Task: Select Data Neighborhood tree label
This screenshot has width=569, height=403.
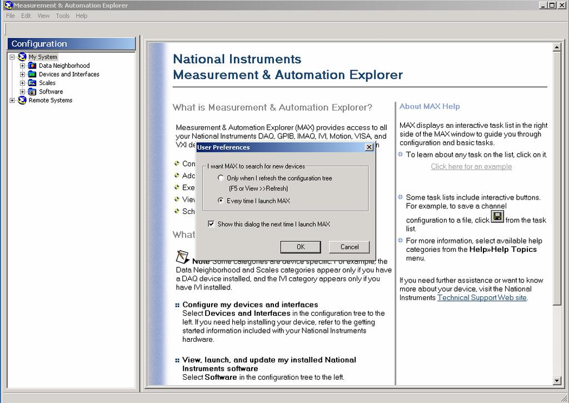Action: [x=64, y=66]
